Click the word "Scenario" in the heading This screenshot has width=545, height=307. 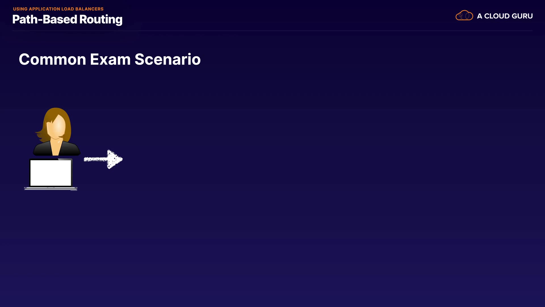coord(167,59)
